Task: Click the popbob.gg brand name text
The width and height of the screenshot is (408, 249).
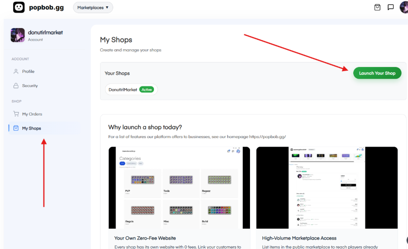Action: pos(47,8)
